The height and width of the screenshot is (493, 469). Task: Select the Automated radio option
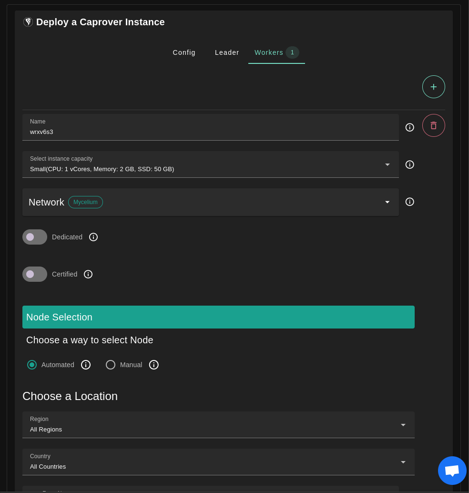[x=32, y=365]
